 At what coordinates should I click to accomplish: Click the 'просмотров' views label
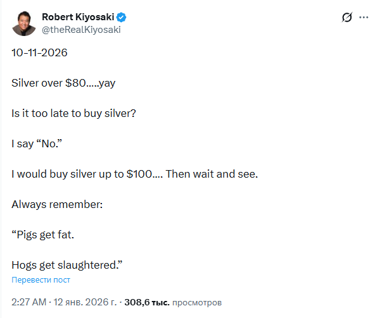click(x=197, y=302)
